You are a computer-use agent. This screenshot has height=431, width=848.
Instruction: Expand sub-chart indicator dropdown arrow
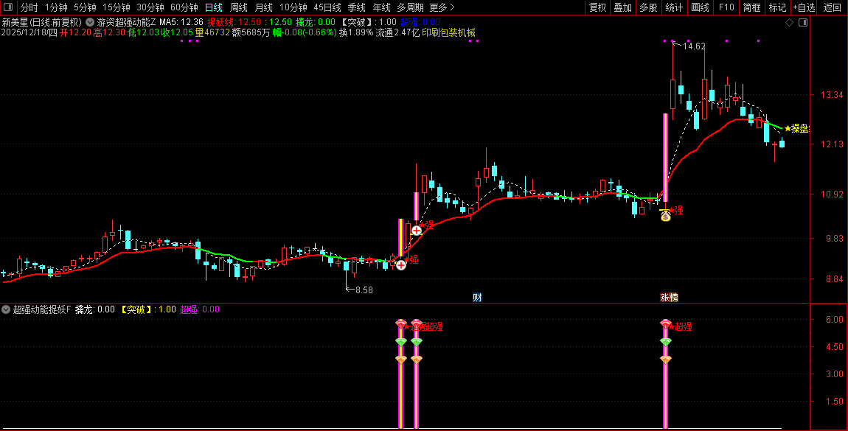[6, 309]
